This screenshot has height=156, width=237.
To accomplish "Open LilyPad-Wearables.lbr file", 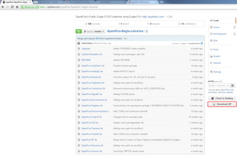I will (92, 54).
